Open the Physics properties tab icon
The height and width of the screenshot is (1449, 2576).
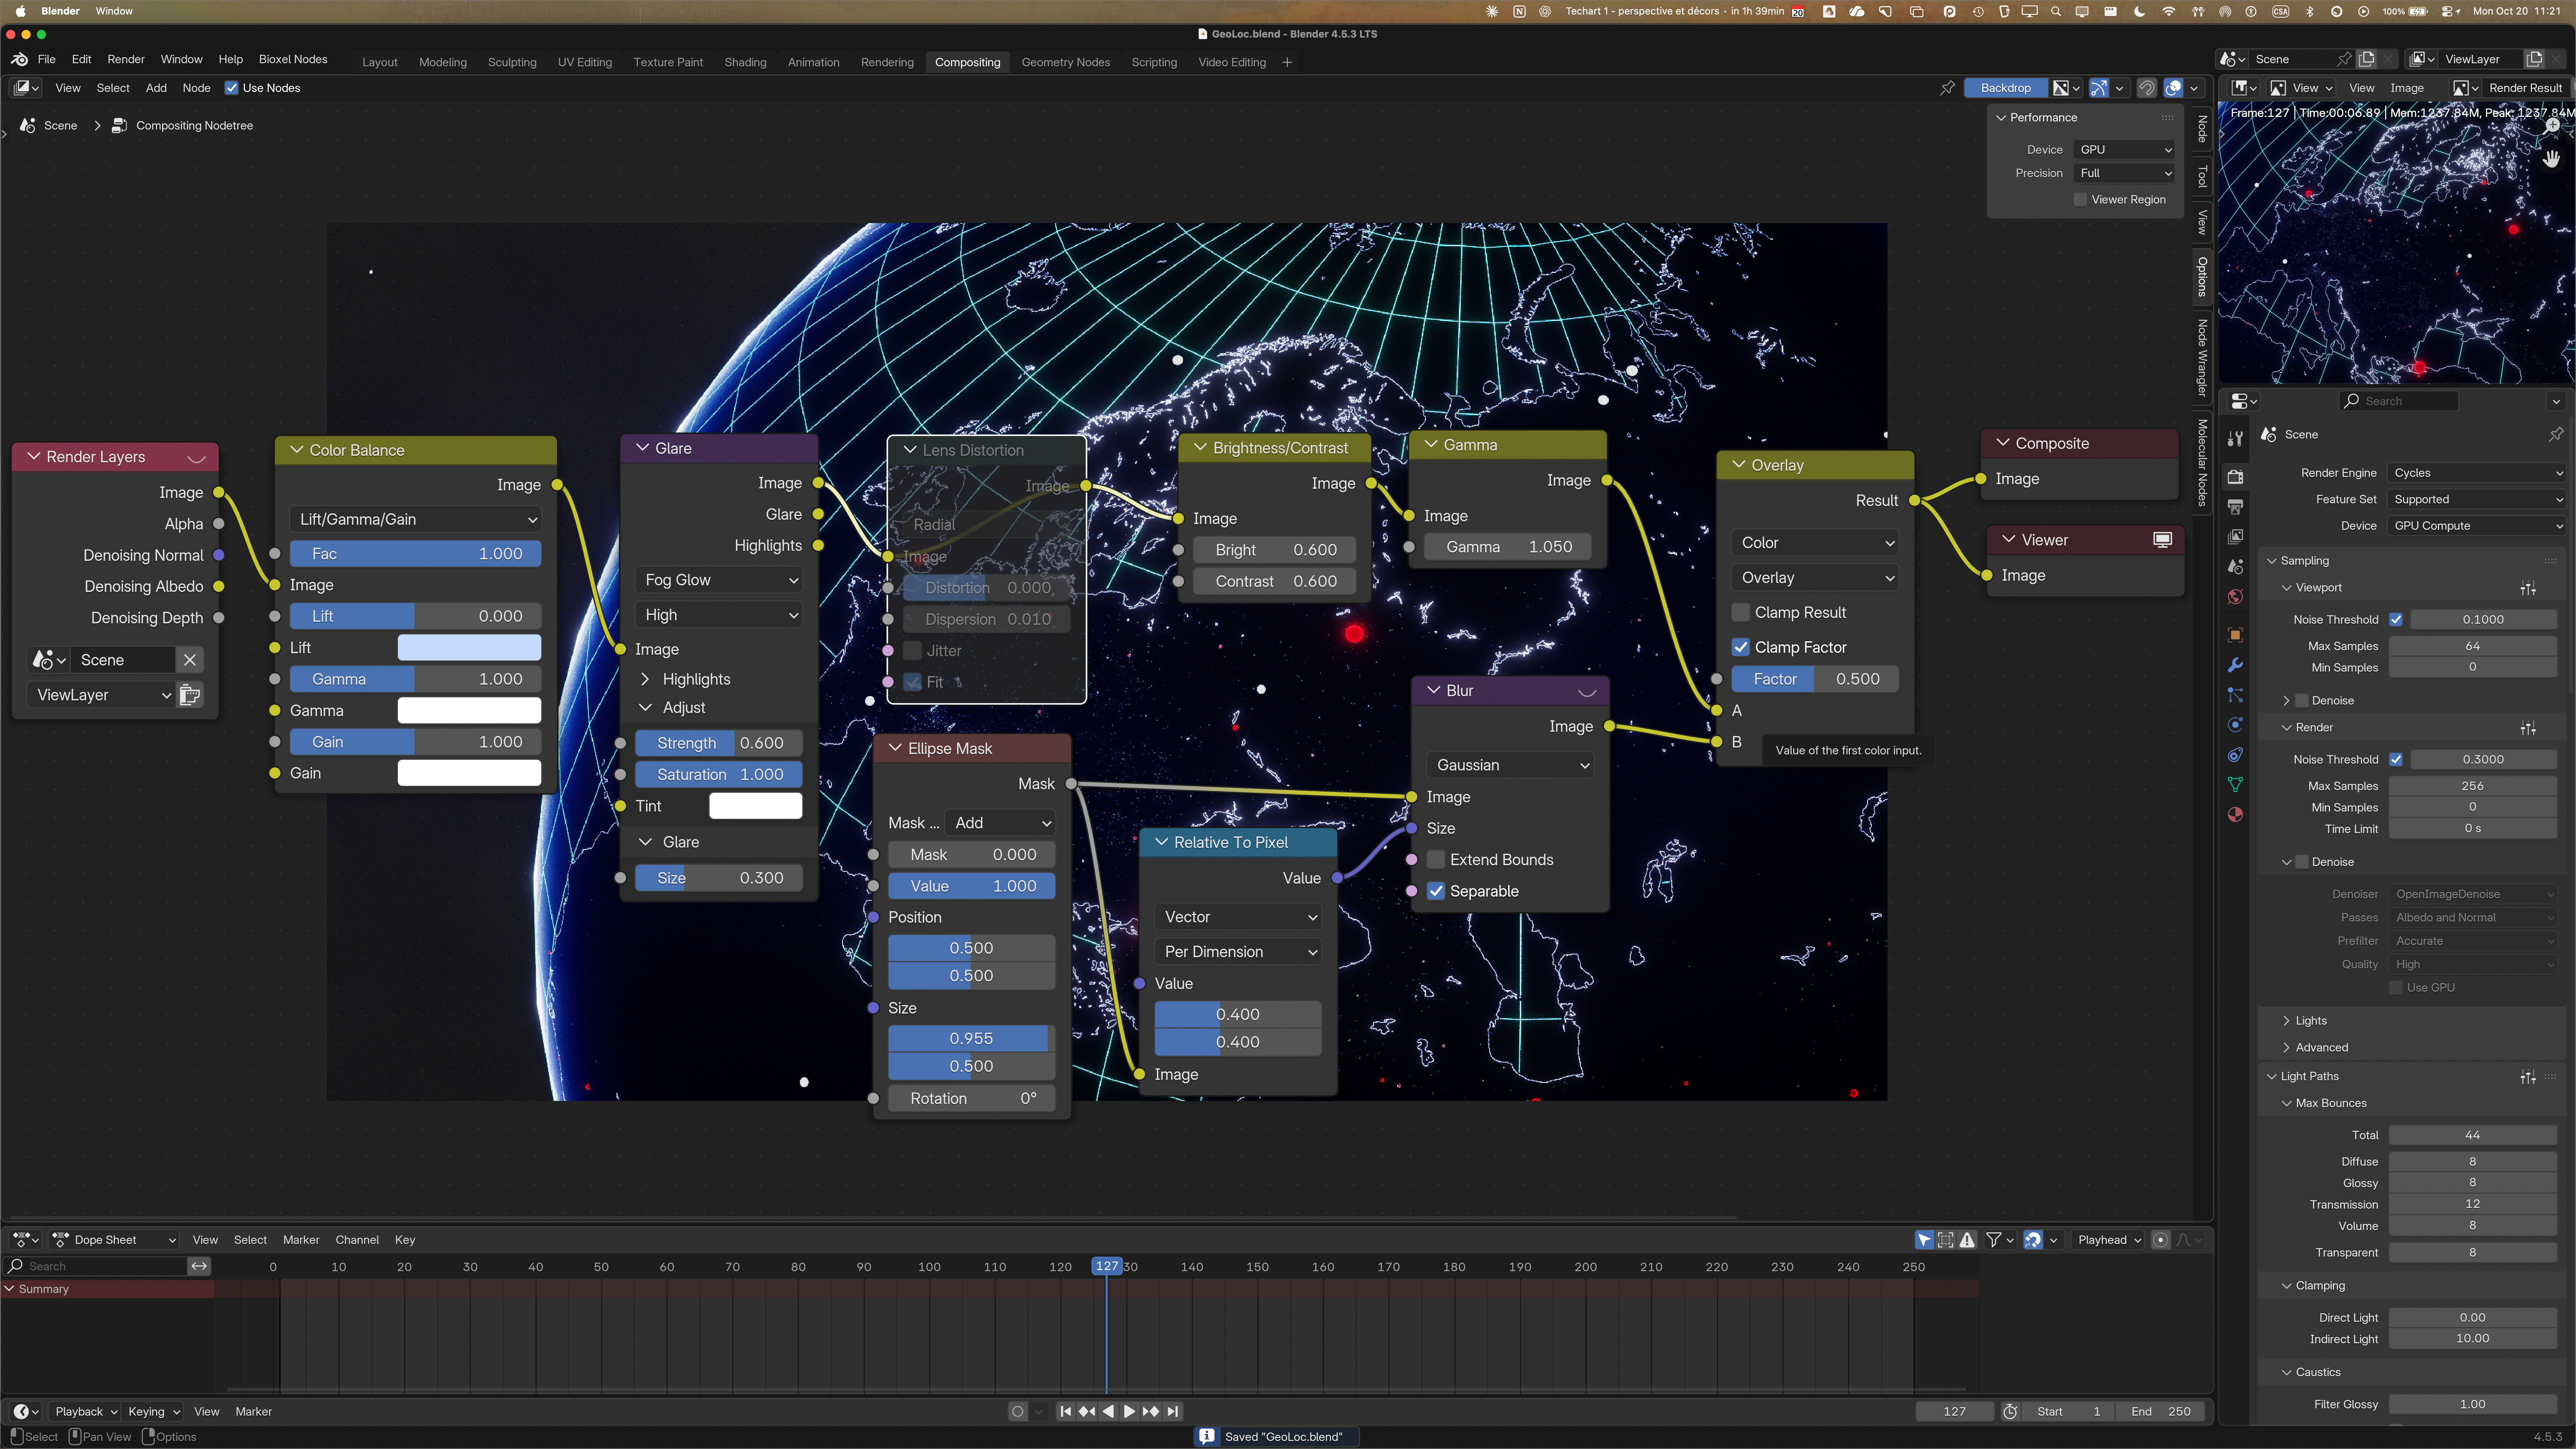point(2235,725)
